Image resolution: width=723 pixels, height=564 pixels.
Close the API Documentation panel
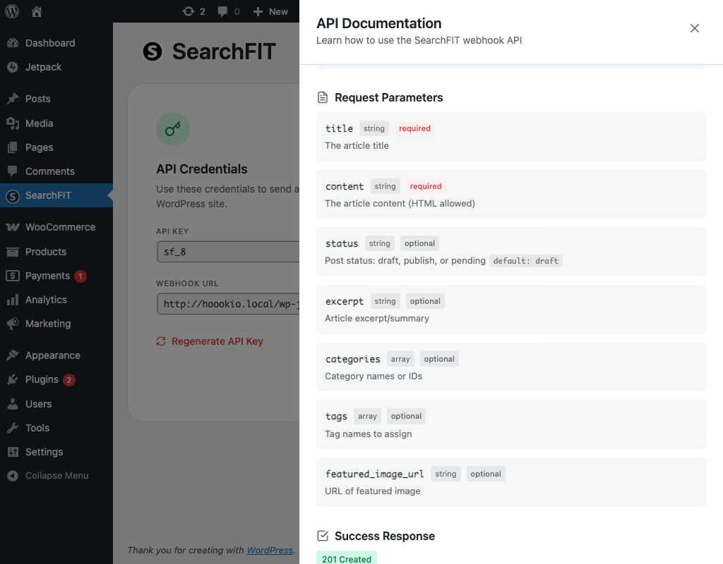coord(695,28)
